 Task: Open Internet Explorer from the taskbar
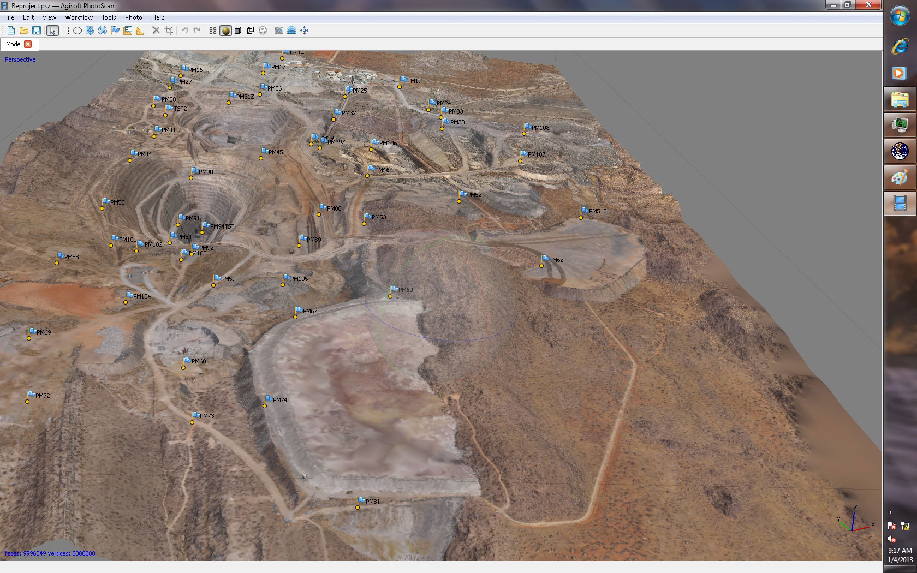[900, 47]
